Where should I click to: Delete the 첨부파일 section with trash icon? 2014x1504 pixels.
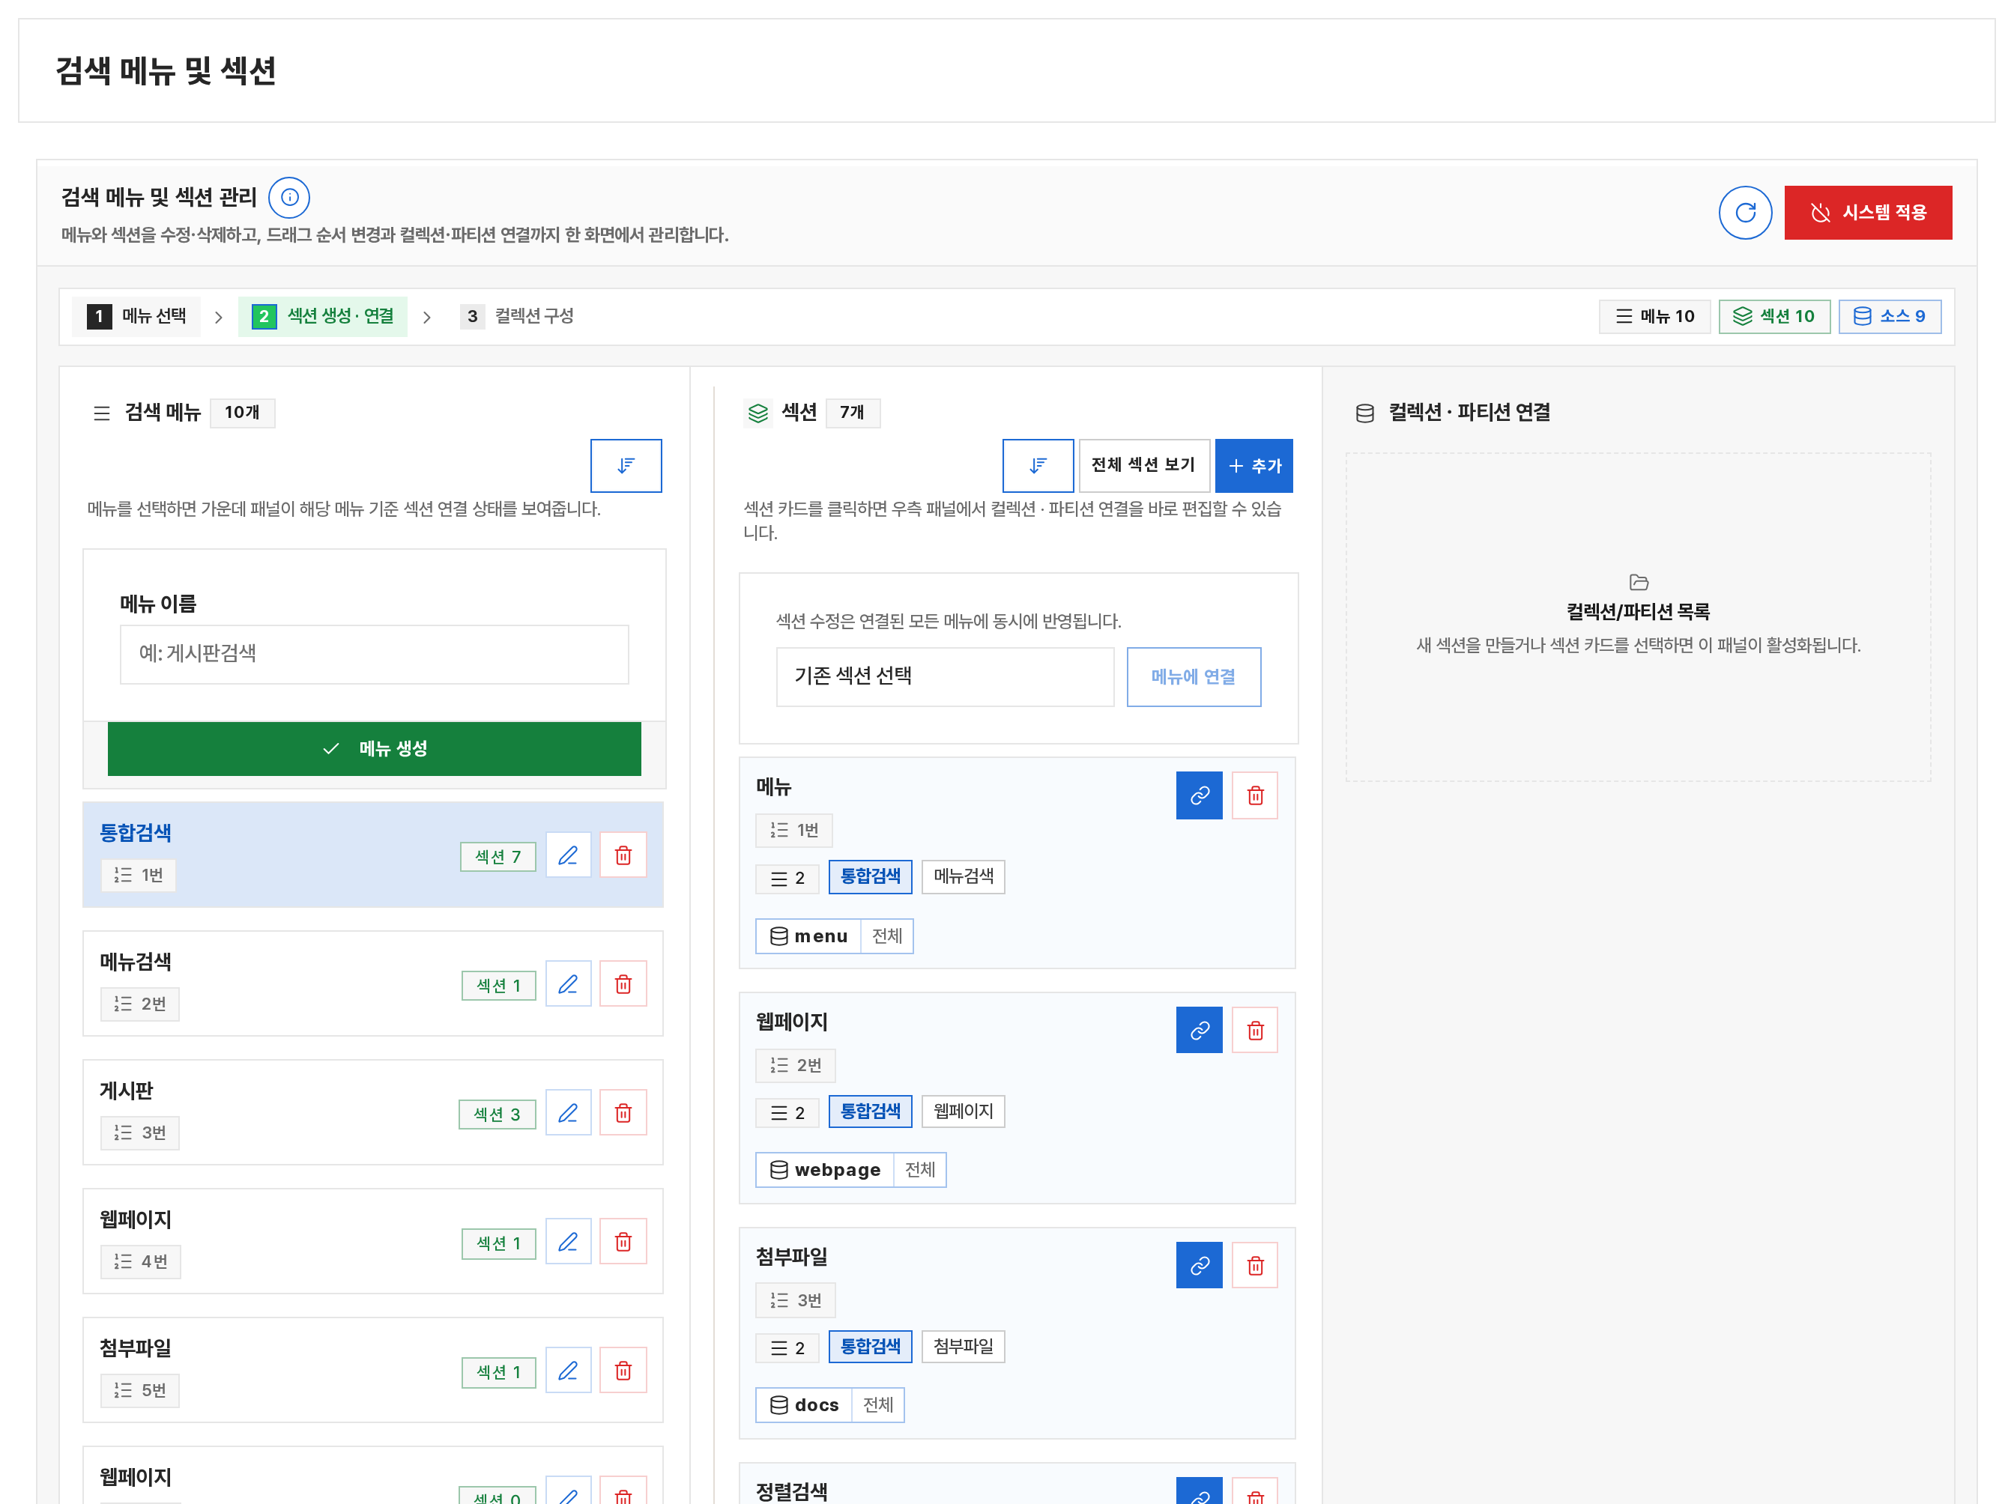pyautogui.click(x=1255, y=1264)
